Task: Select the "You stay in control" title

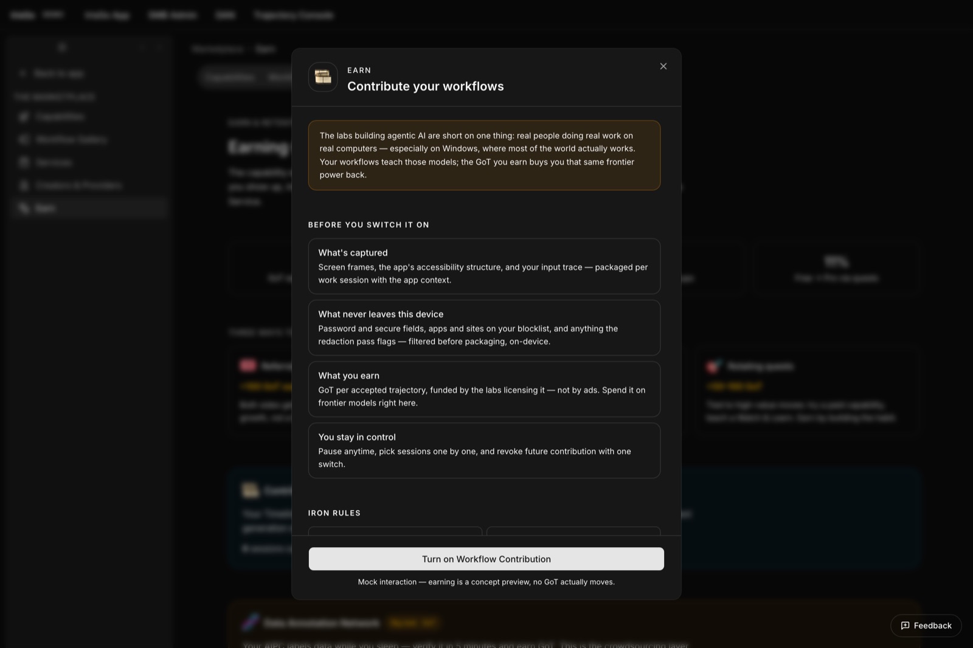Action: (x=357, y=437)
